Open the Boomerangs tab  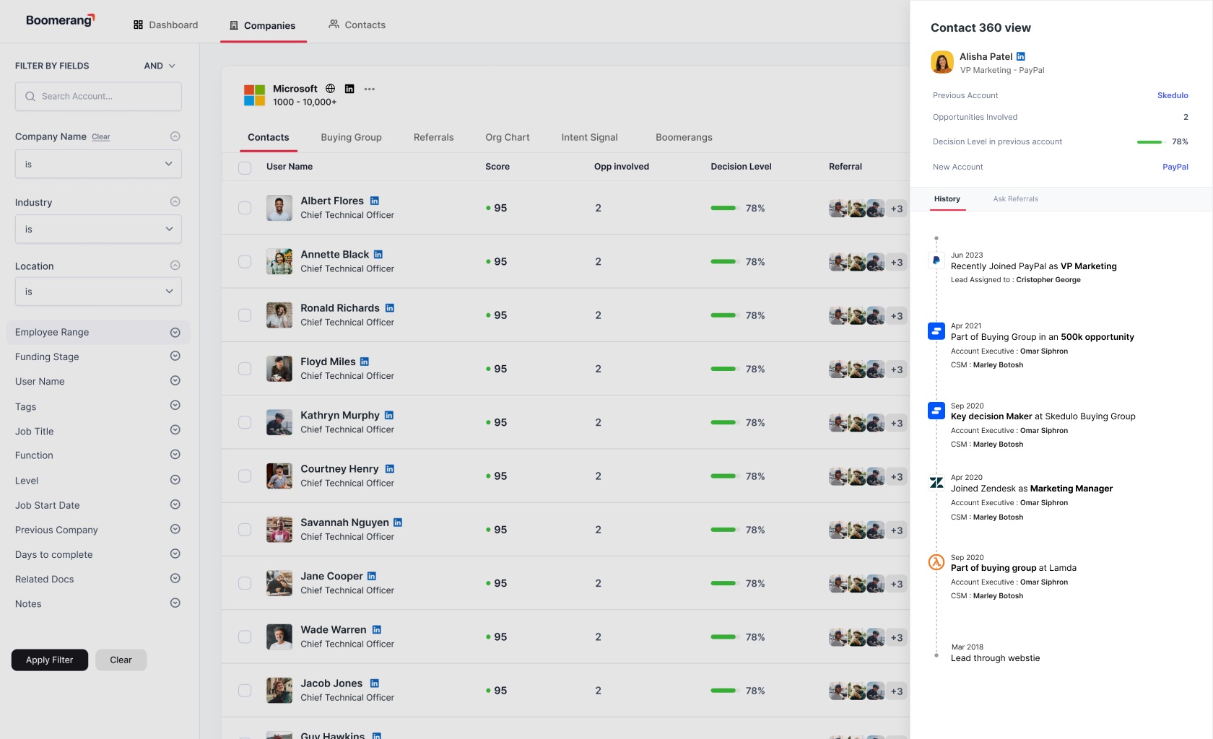684,137
